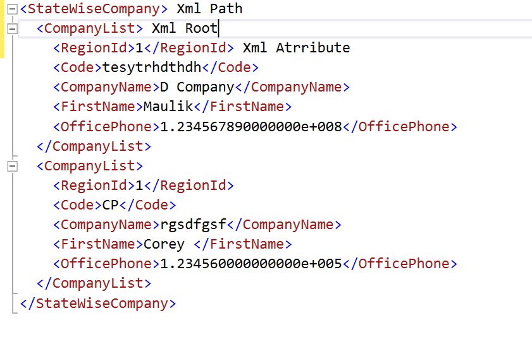Click the closing </FirstName> tag after 'Maulik'
This screenshot has height=354, width=532.
[x=242, y=107]
